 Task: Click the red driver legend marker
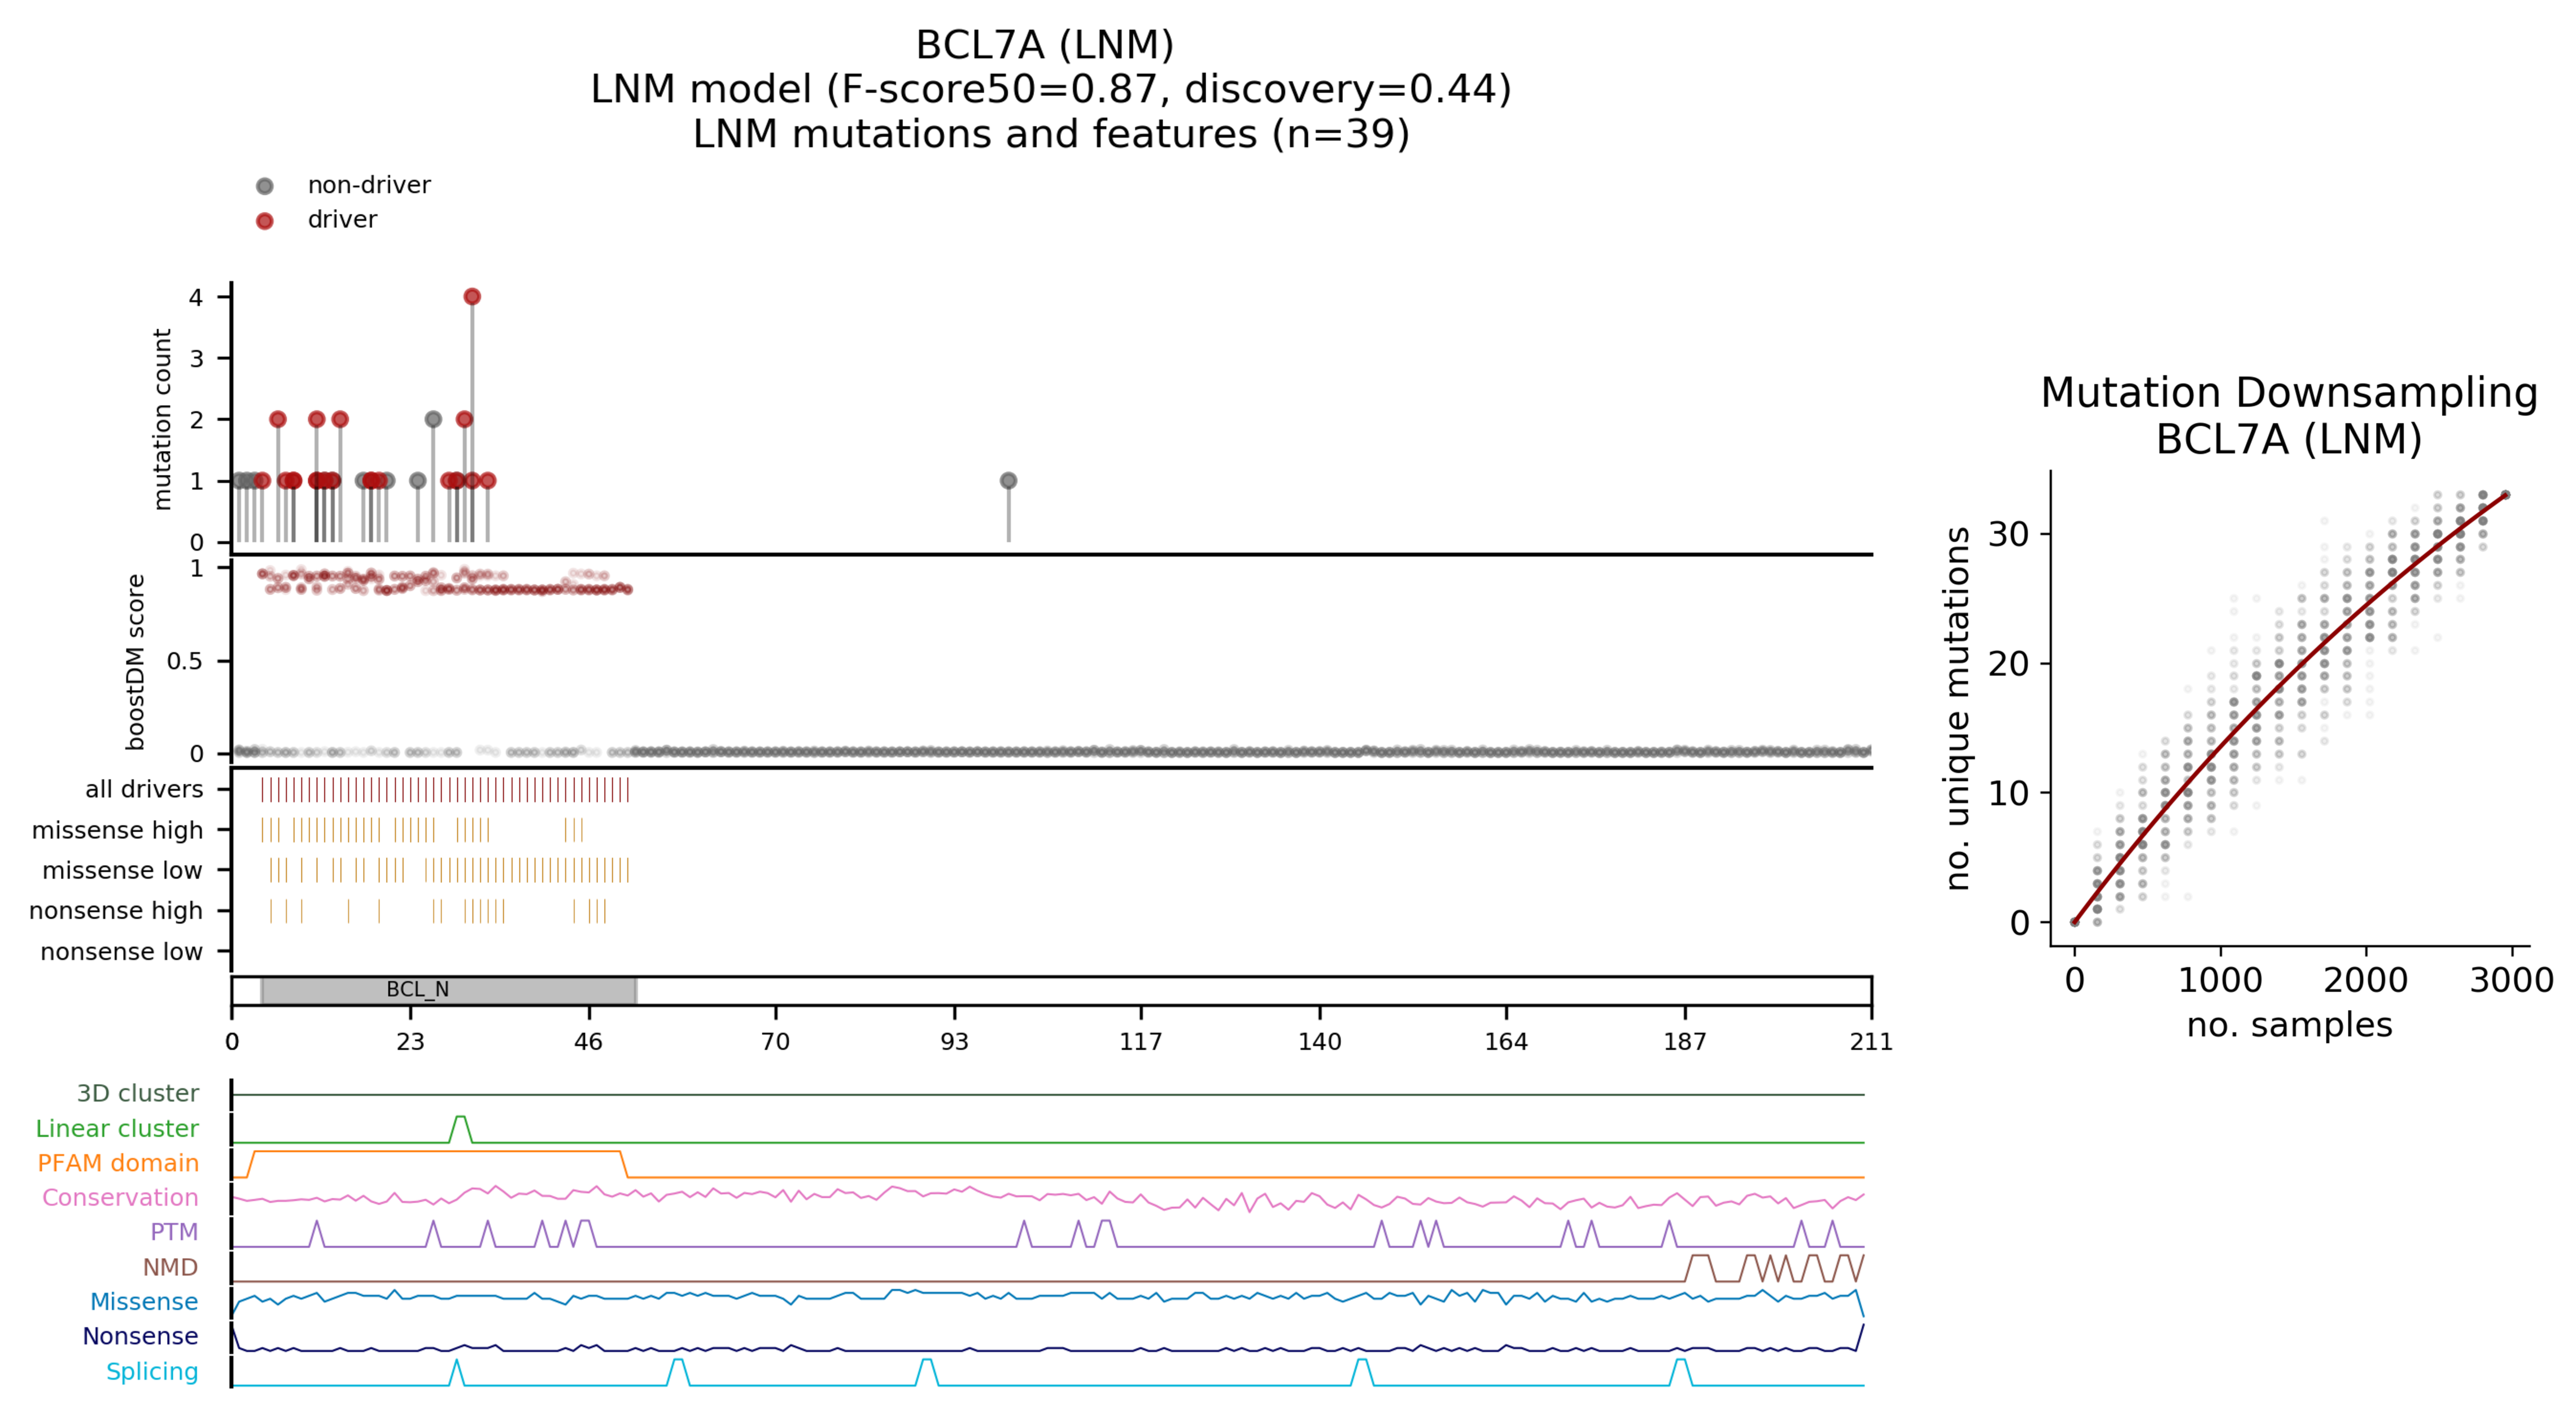click(264, 221)
